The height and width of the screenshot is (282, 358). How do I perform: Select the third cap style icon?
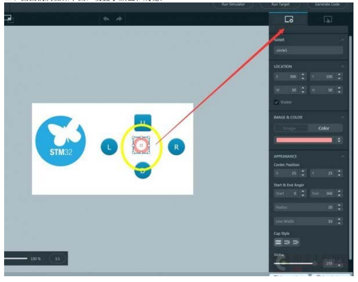[295, 242]
